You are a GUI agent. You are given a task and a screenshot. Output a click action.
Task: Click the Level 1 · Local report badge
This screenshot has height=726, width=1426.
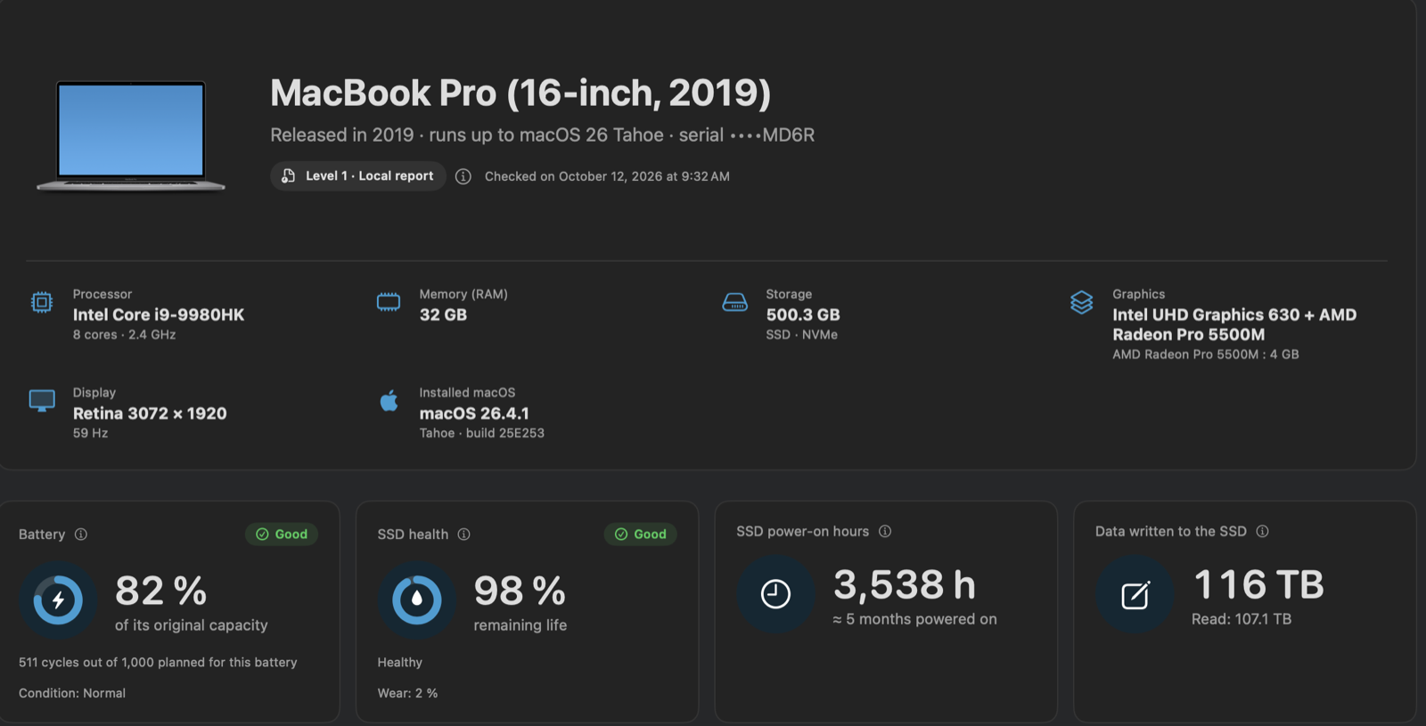[x=358, y=176]
